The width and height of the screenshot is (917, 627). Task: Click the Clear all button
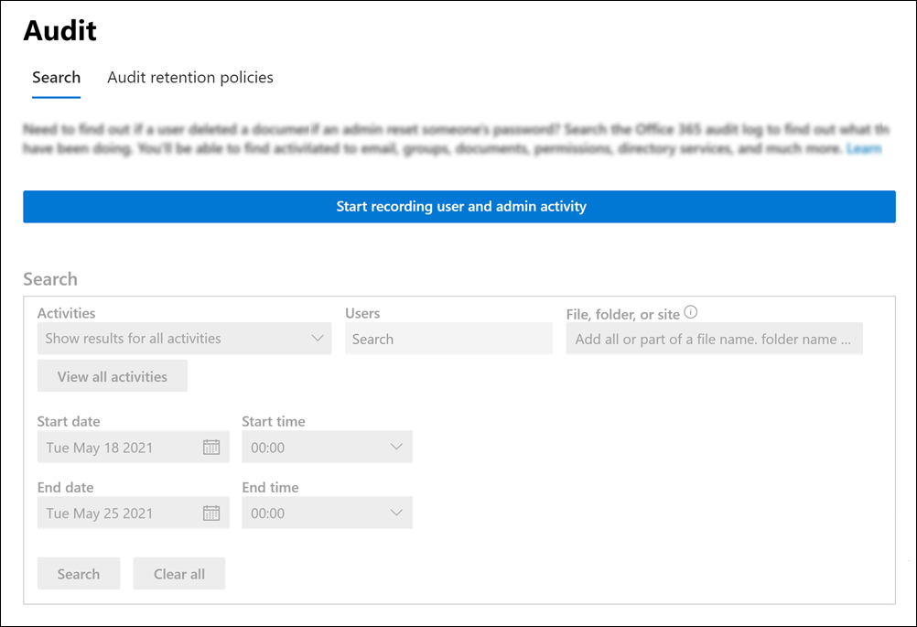click(178, 573)
